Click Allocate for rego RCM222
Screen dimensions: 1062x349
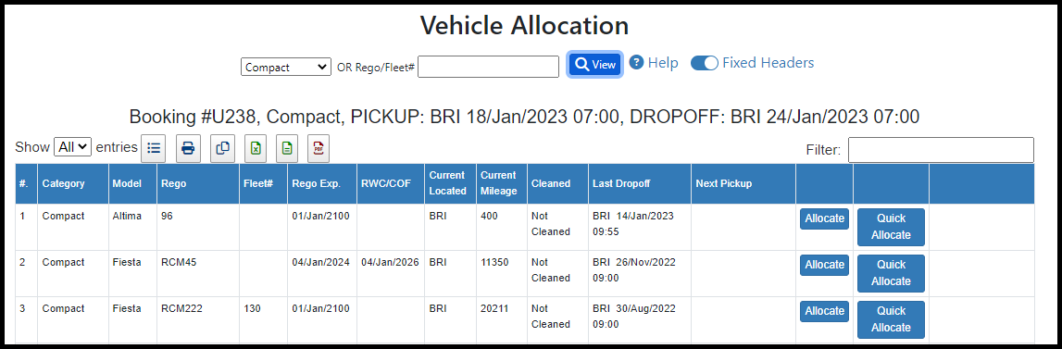[824, 312]
